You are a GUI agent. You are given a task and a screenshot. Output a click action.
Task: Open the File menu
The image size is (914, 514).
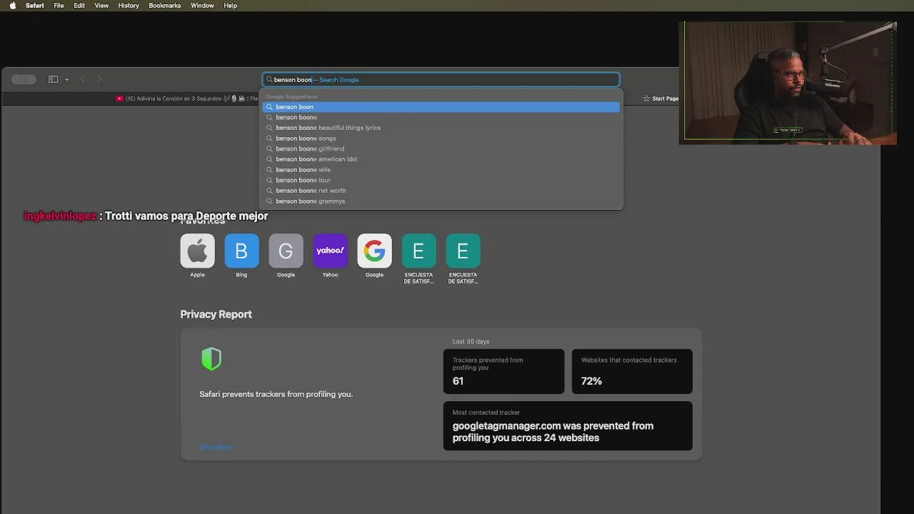pyautogui.click(x=59, y=6)
